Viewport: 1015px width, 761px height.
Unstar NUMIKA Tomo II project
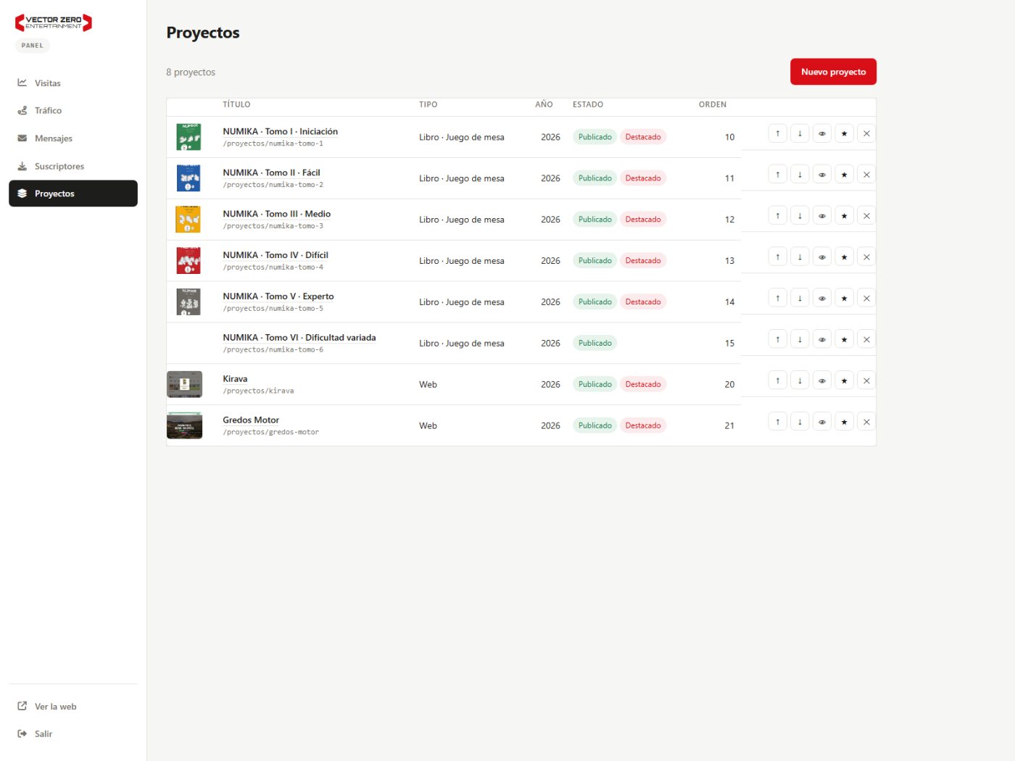click(844, 175)
